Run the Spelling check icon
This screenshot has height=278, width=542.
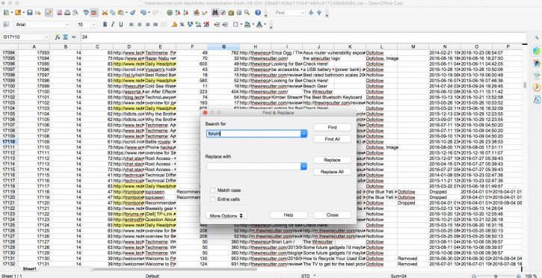86,13
